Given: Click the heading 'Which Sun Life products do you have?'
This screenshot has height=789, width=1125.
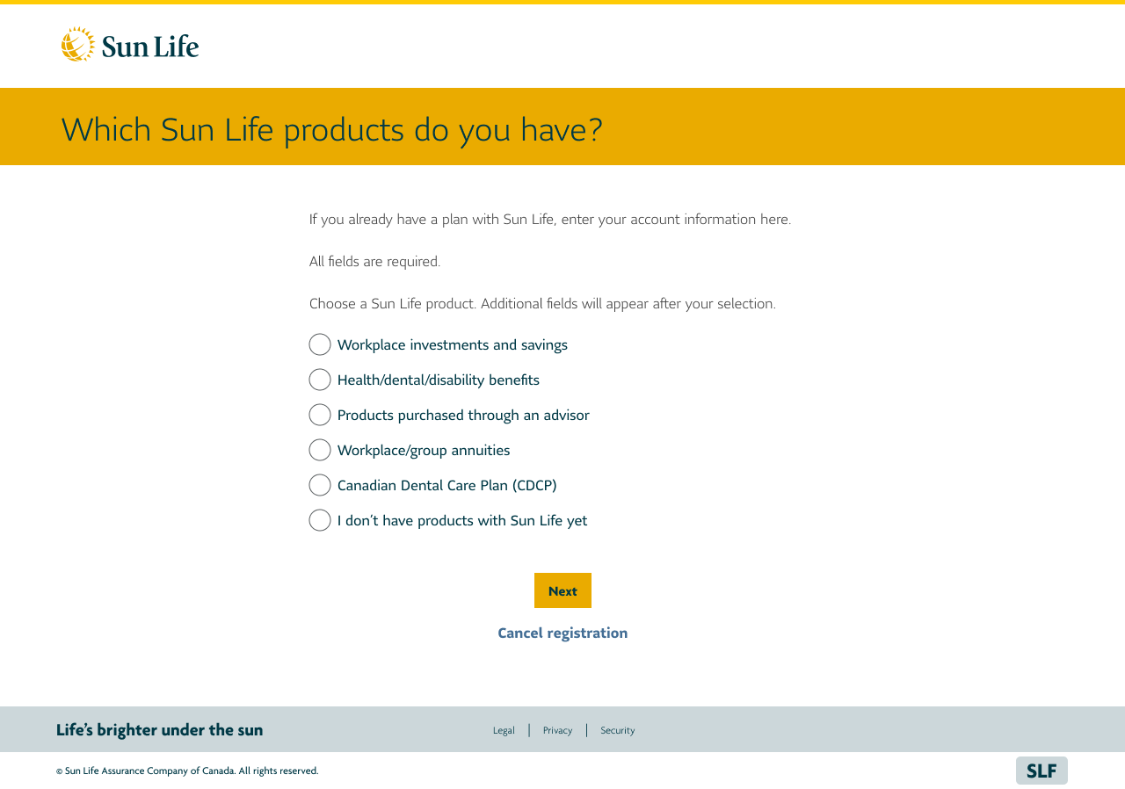Looking at the screenshot, I should pyautogui.click(x=332, y=129).
